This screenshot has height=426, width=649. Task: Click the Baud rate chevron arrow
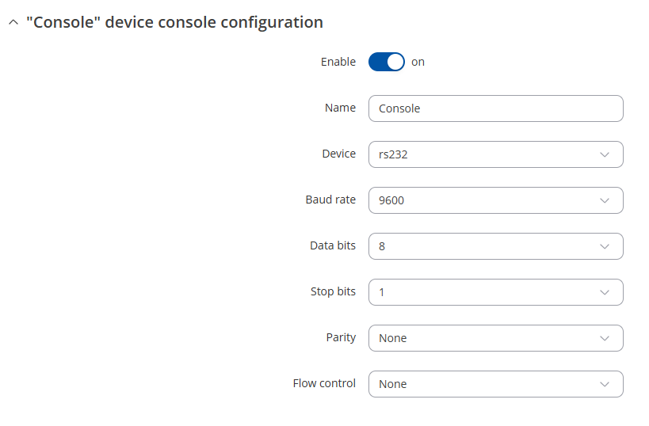tap(605, 200)
